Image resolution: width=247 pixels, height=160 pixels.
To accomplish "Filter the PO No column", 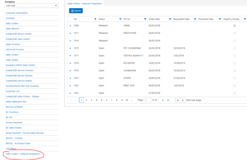I will coord(145,19).
